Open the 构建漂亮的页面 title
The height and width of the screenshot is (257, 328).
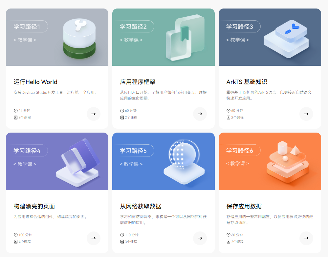[x=34, y=206]
